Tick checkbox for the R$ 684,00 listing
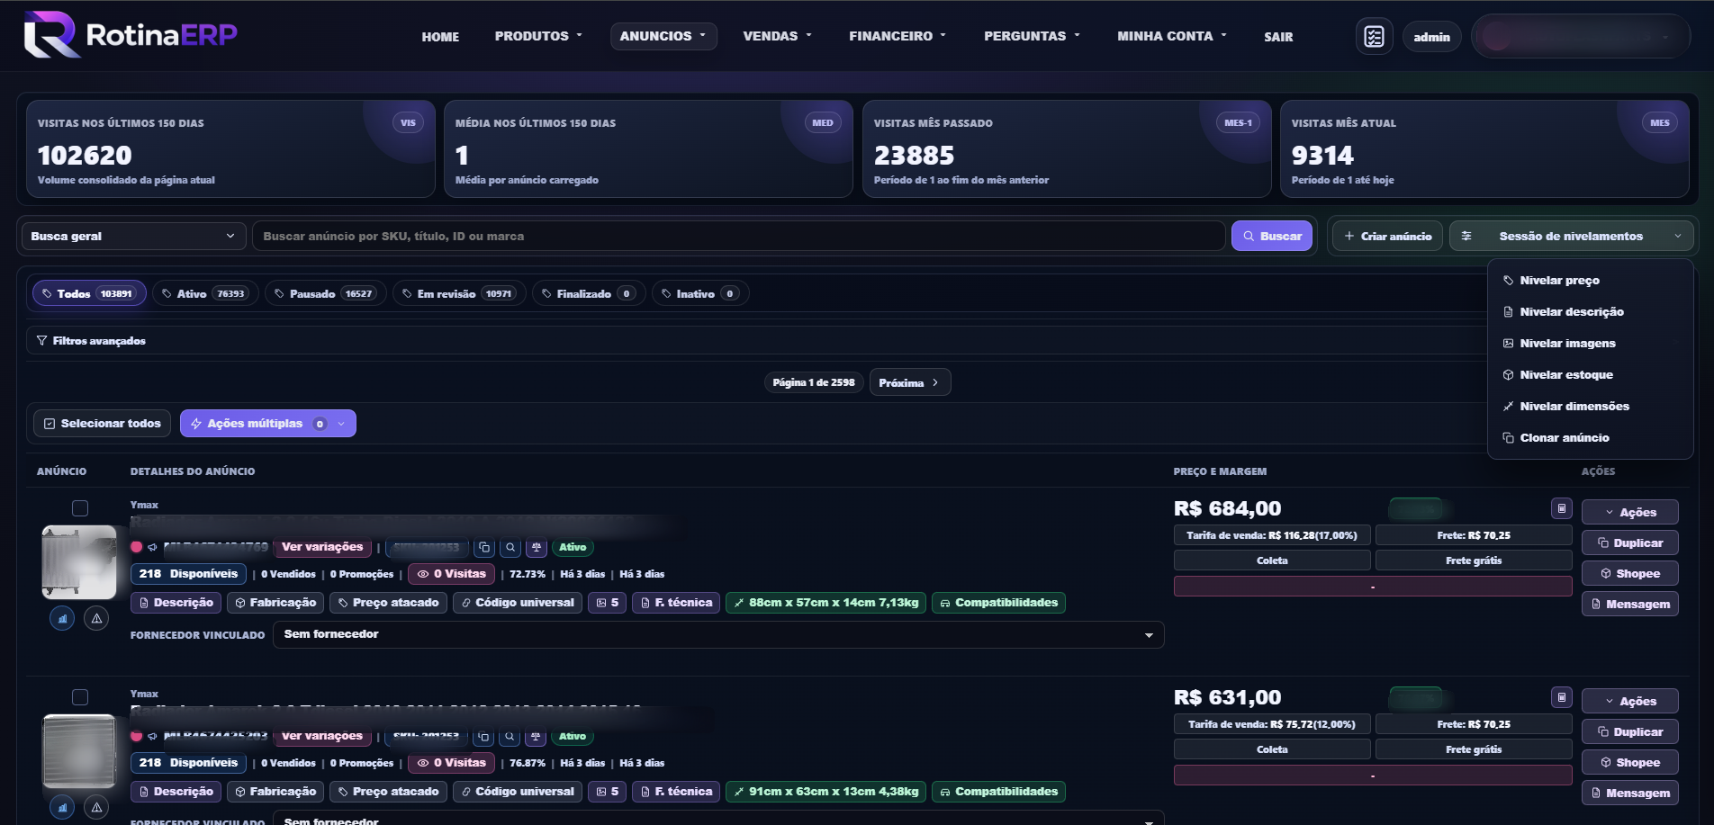This screenshot has width=1714, height=825. [80, 508]
